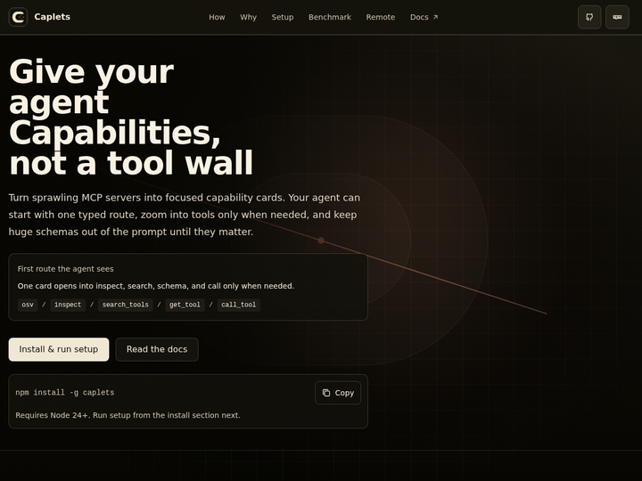Click the call_tool chip

click(x=238, y=305)
